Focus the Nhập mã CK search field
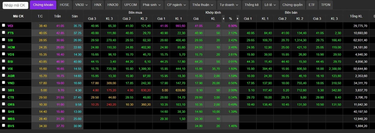 15,5
